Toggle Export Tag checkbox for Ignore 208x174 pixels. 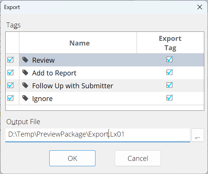tap(170, 98)
